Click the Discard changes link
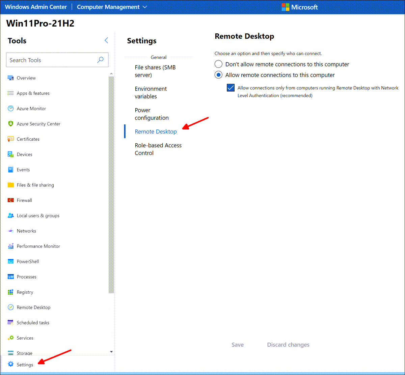Screen dimensions: 405x375 tap(288, 345)
